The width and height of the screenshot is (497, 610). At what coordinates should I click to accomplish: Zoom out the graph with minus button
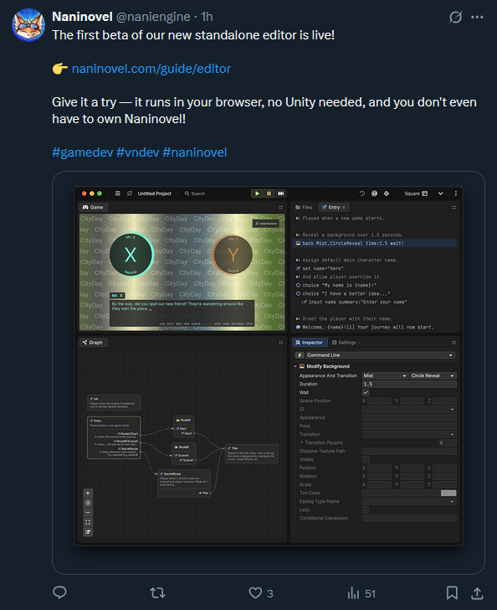pyautogui.click(x=88, y=512)
